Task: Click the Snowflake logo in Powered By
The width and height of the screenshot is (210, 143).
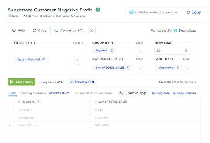Action: pyautogui.click(x=176, y=31)
